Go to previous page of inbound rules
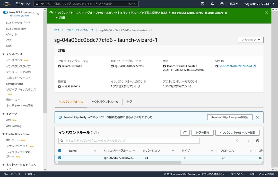The width and height of the screenshot is (278, 177). 237,141
